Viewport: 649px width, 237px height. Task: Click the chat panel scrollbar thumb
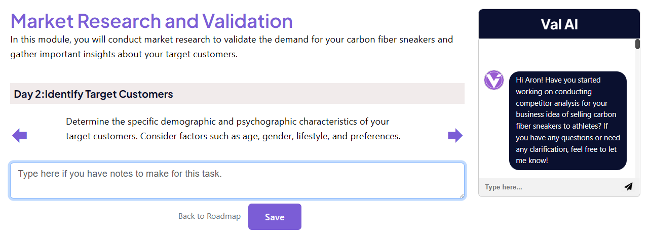point(637,44)
